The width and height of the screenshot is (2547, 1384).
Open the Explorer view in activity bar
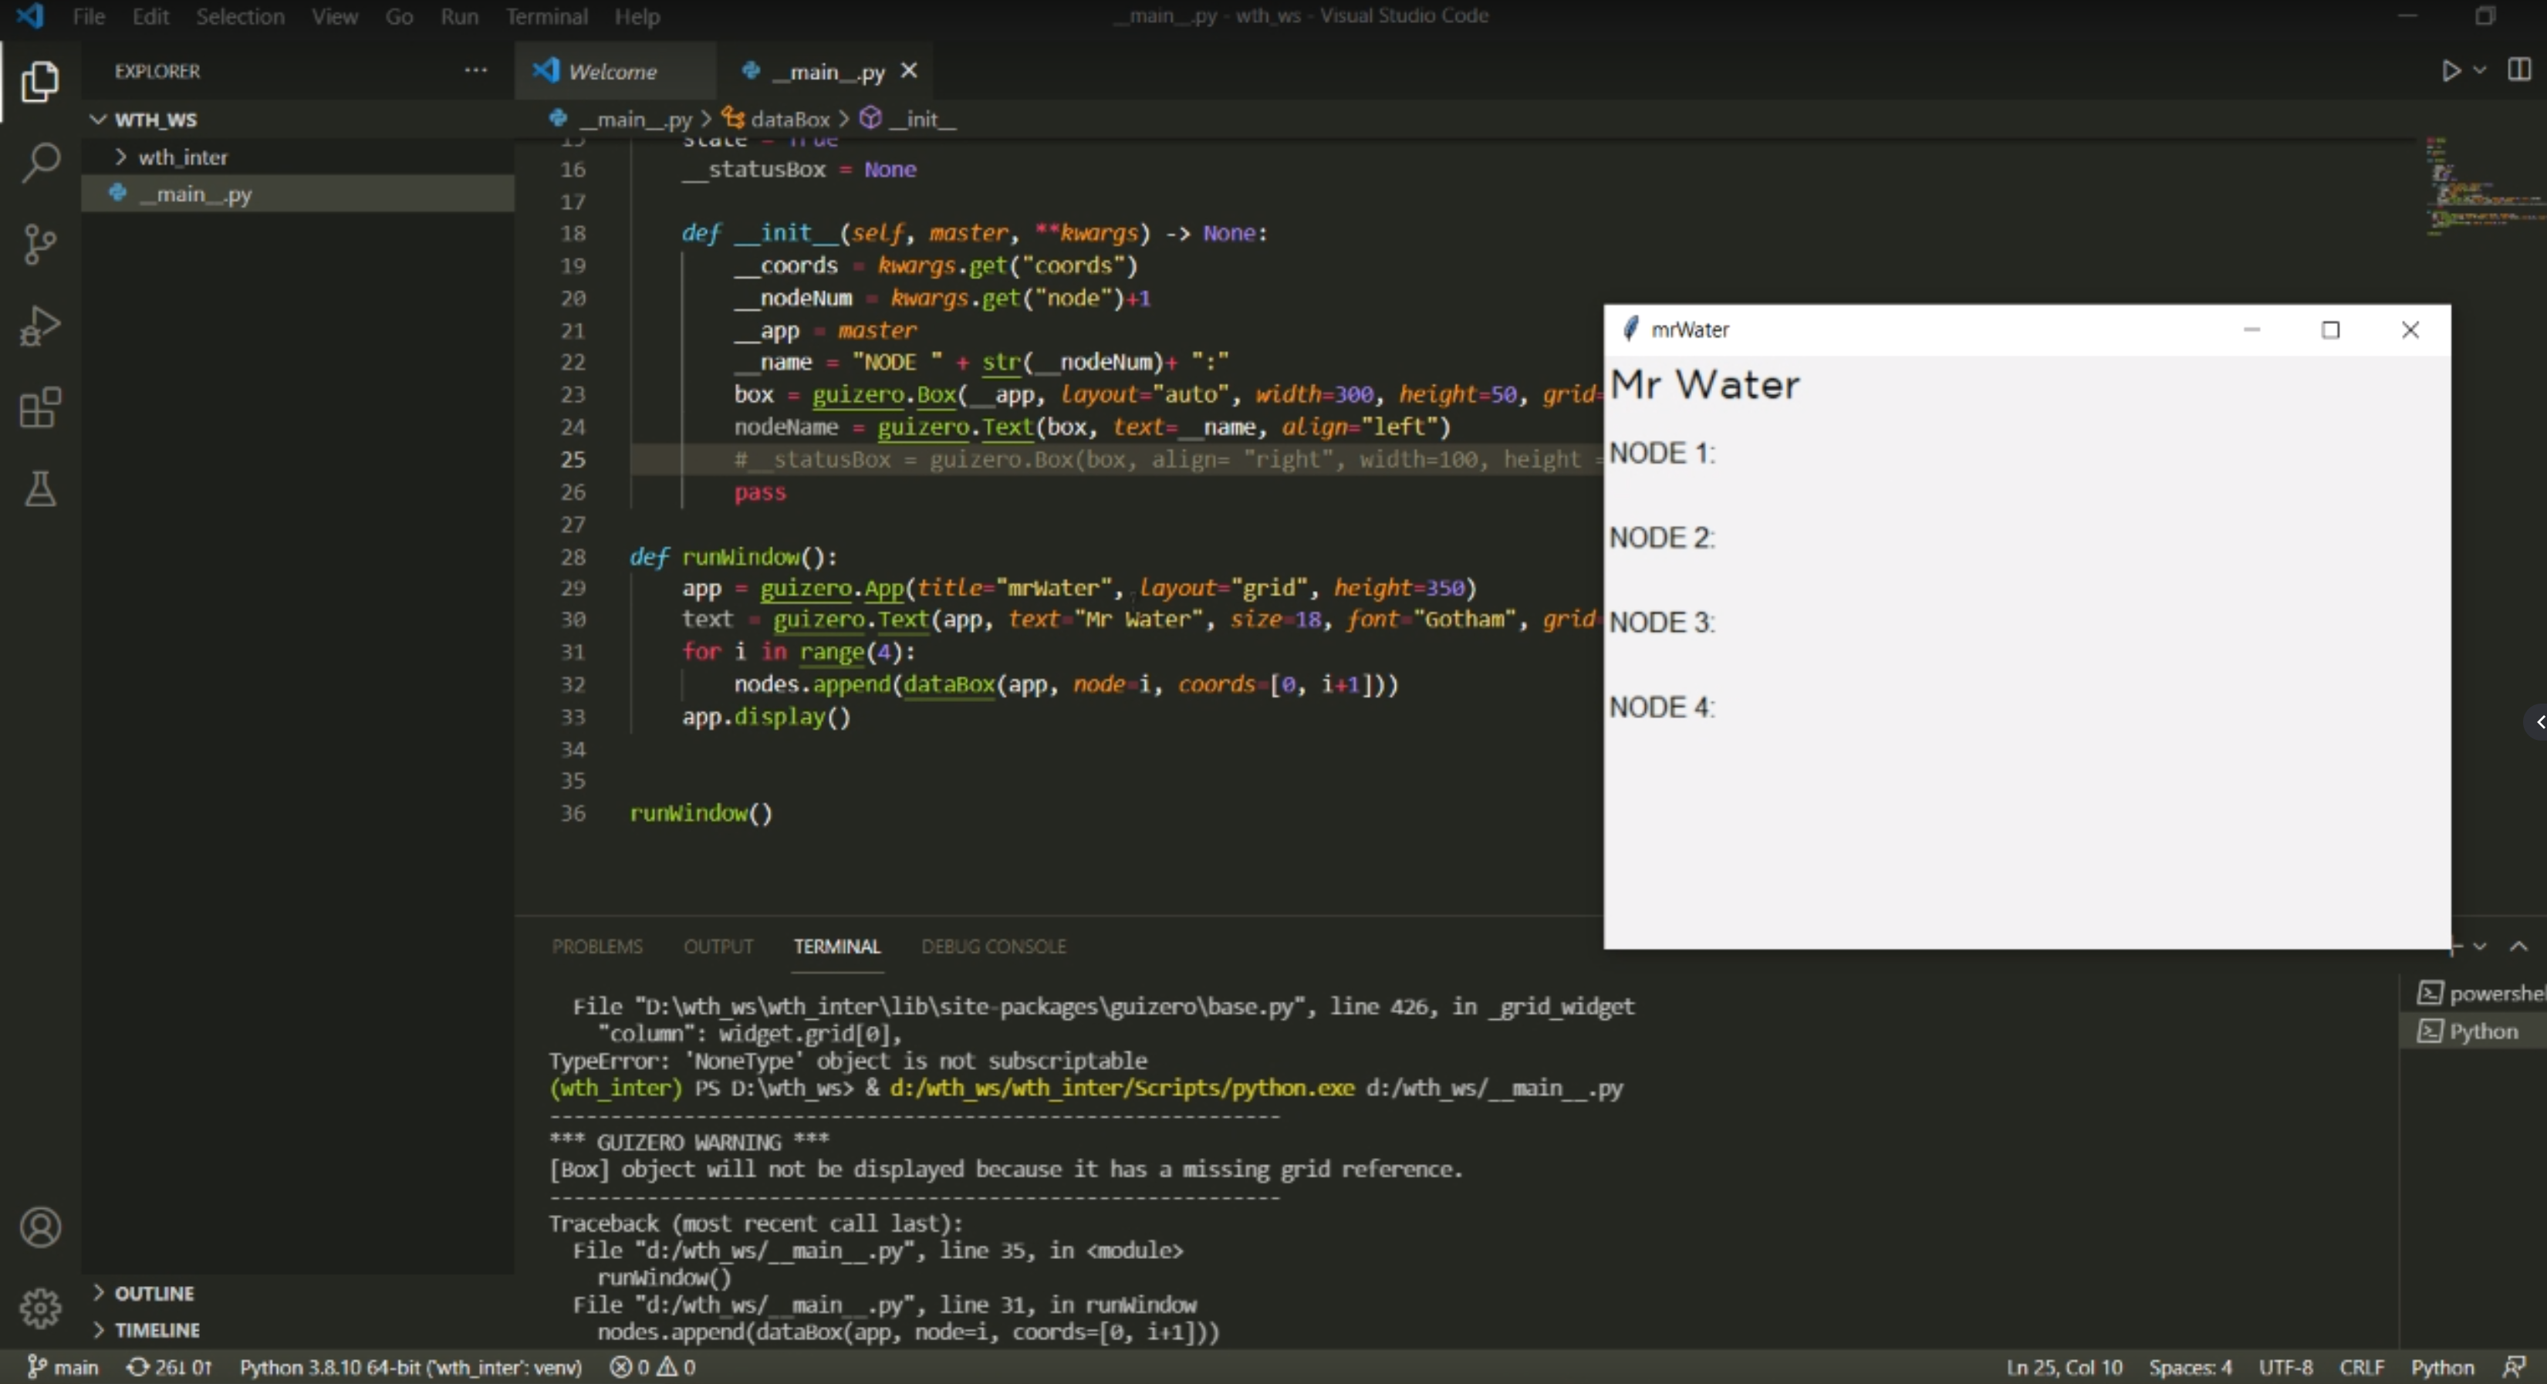click(39, 81)
